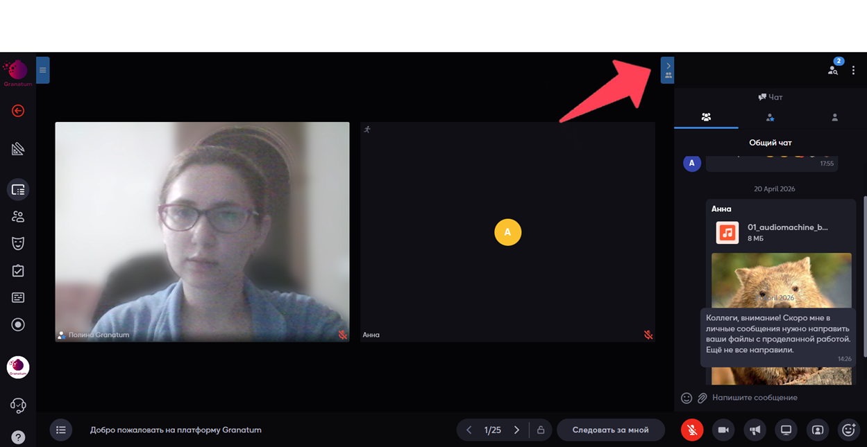Open support headset icon in sidebar
867x447 pixels.
18,405
